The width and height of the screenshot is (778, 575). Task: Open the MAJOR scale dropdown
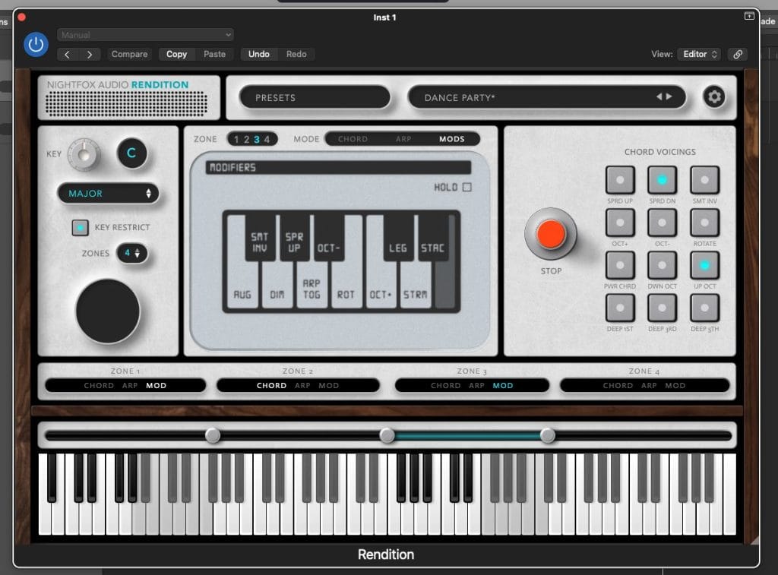click(108, 194)
